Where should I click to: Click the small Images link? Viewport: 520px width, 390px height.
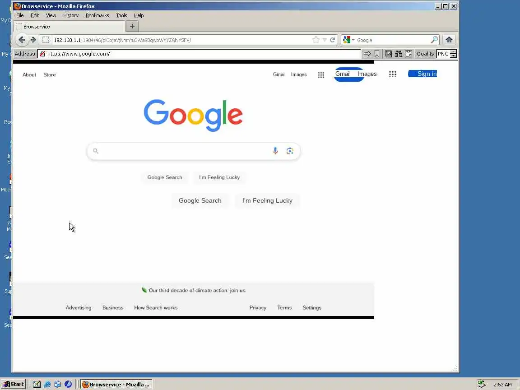(x=299, y=74)
